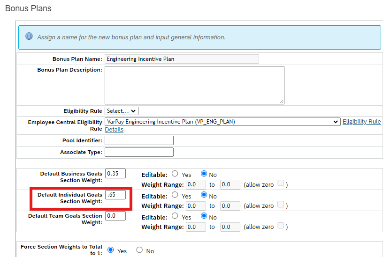383x257 pixels.
Task: Check allow zero for Team Goals
Action: pos(281,226)
